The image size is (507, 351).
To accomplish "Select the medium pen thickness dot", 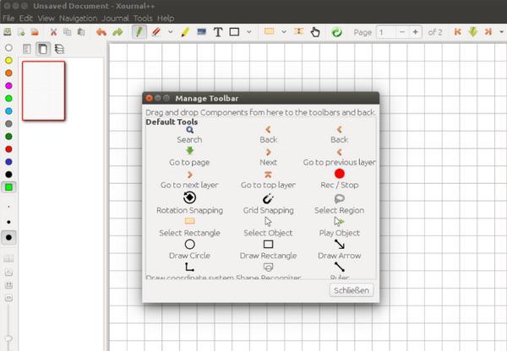I will [8, 222].
